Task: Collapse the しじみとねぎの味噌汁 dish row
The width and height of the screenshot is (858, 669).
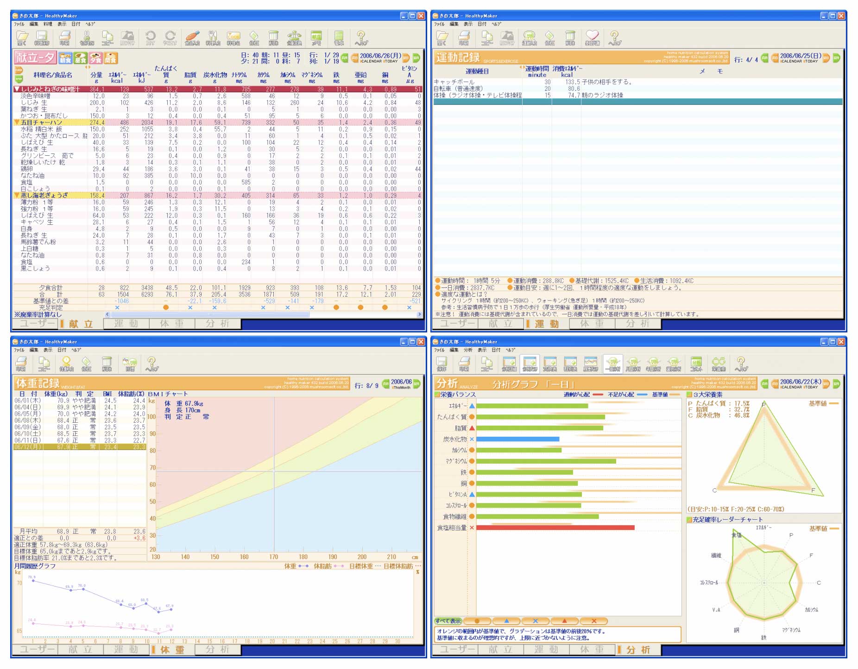Action: click(x=17, y=89)
